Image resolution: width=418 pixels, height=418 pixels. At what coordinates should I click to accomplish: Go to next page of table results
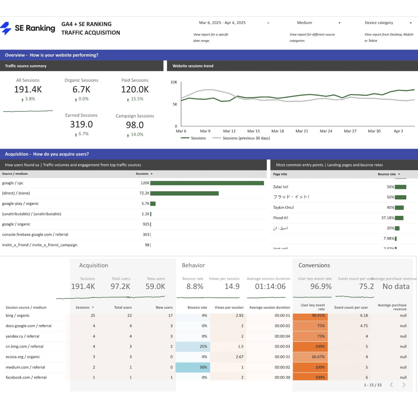(404, 385)
